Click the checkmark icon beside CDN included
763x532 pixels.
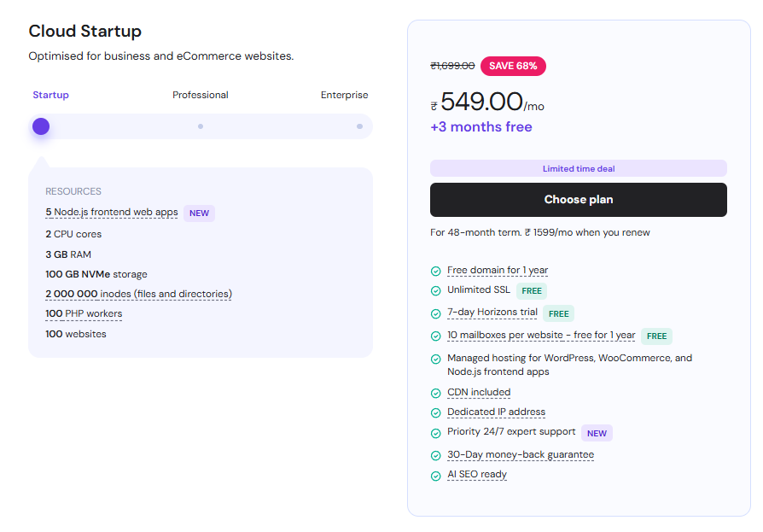(x=435, y=393)
